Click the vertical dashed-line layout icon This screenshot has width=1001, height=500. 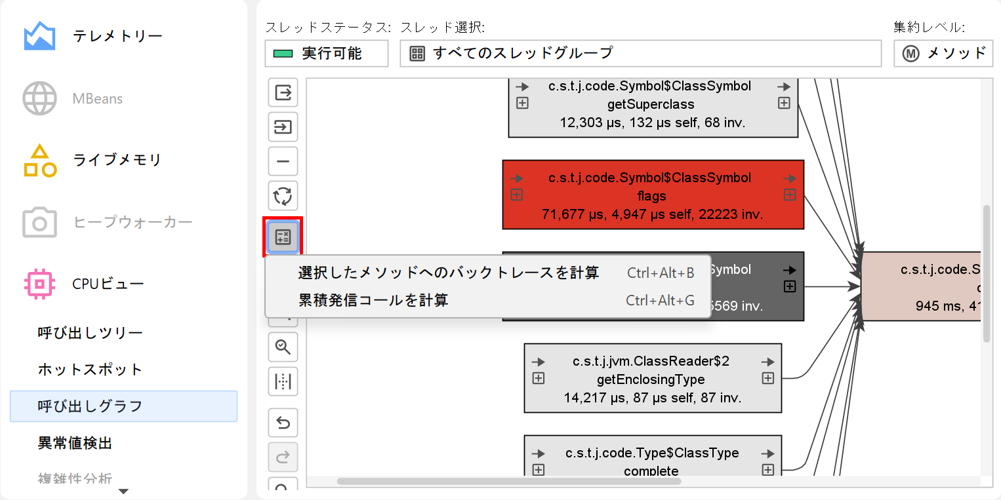(283, 381)
